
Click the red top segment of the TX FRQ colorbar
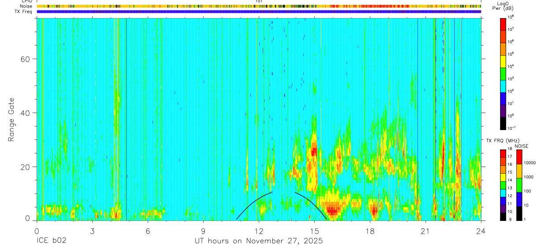point(503,153)
